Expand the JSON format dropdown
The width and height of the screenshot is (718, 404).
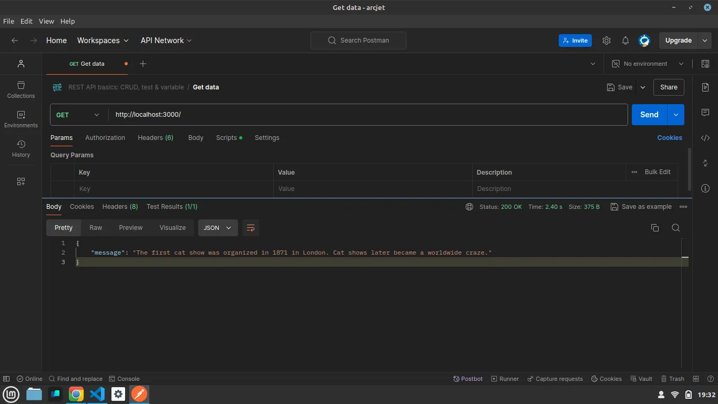pyautogui.click(x=218, y=228)
